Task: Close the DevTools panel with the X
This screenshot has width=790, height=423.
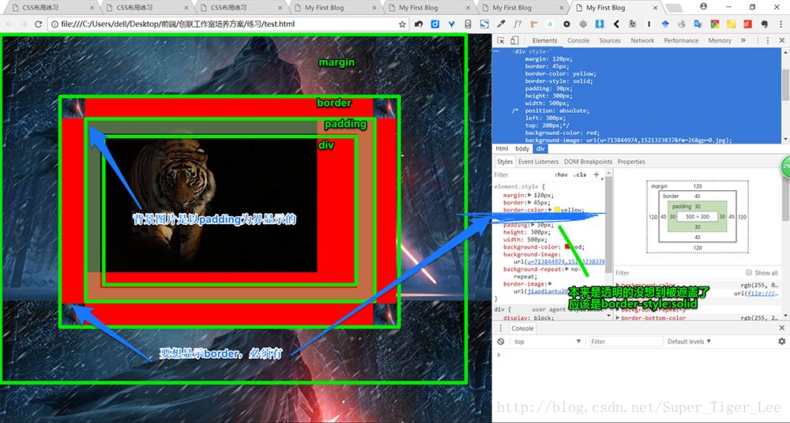Action: point(782,41)
